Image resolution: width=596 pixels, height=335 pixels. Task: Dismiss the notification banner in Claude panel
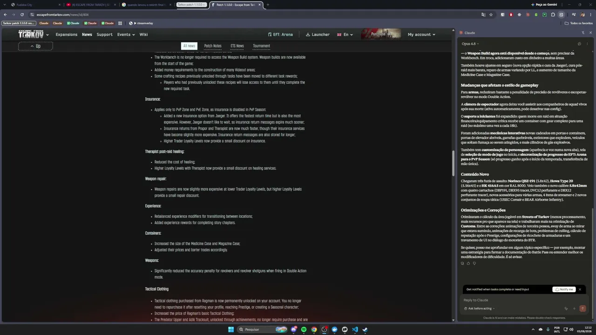coord(580,289)
